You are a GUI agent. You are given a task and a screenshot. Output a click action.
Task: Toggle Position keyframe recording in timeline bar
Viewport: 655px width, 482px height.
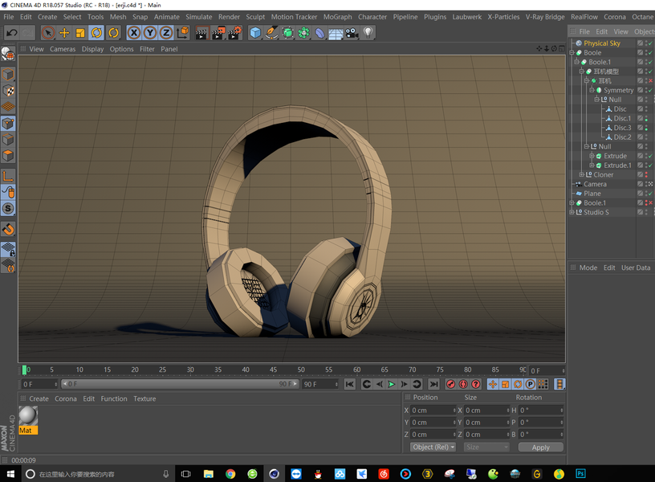pos(493,384)
